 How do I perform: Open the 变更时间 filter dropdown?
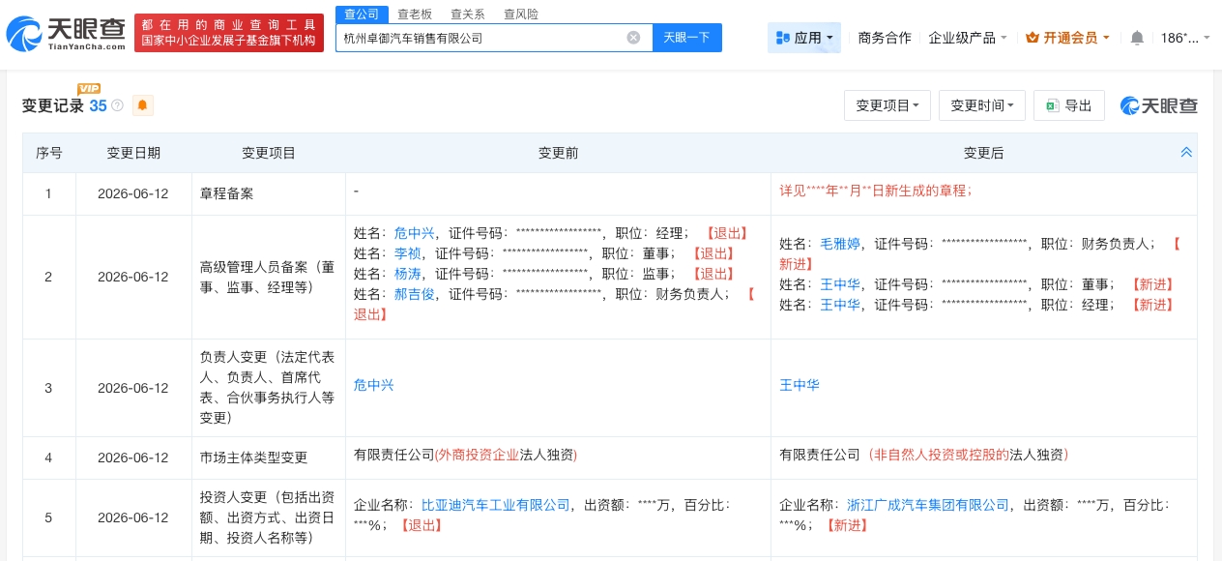coord(982,105)
